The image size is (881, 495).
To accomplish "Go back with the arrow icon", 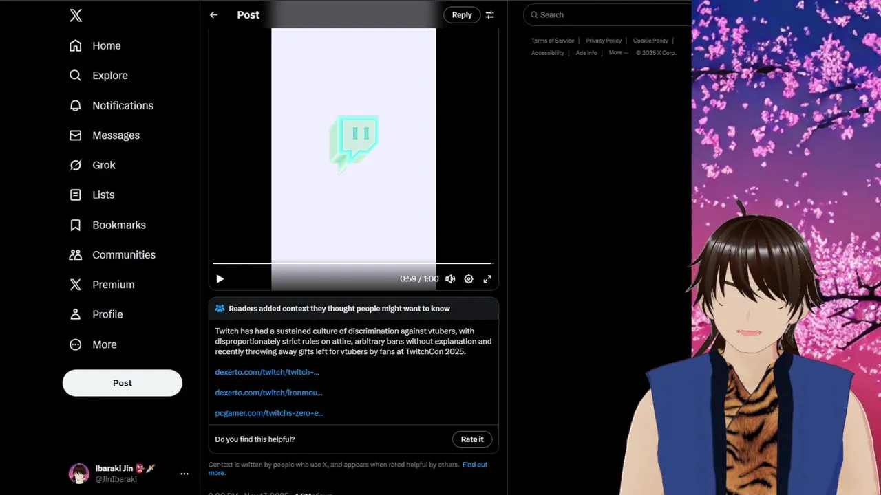I will click(x=214, y=15).
